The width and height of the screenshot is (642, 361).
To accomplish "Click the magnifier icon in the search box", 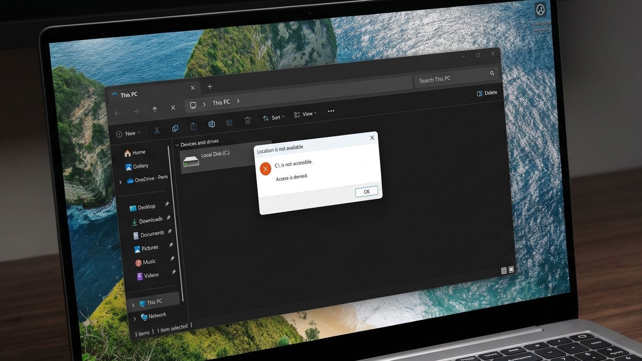I will [492, 73].
